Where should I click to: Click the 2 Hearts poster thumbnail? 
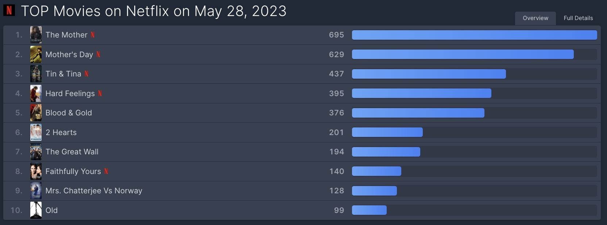click(36, 133)
